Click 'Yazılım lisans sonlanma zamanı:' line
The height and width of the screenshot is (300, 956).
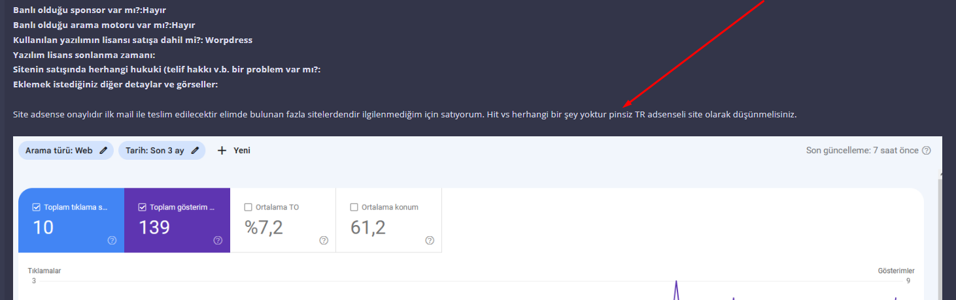click(84, 55)
